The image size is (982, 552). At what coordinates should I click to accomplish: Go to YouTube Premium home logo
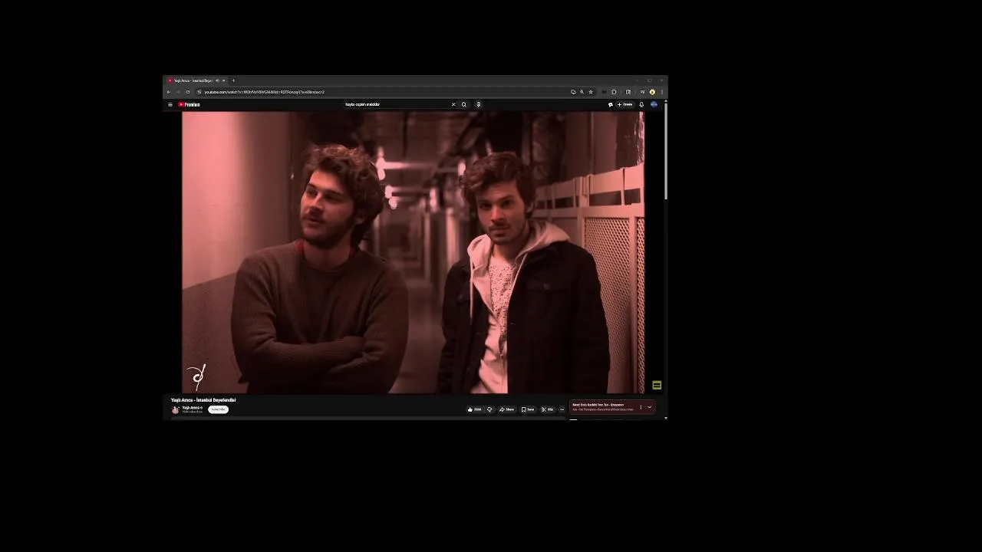point(189,104)
